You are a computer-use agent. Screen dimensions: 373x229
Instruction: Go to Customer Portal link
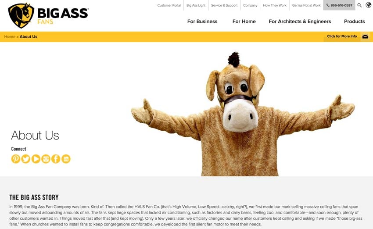[x=169, y=5]
